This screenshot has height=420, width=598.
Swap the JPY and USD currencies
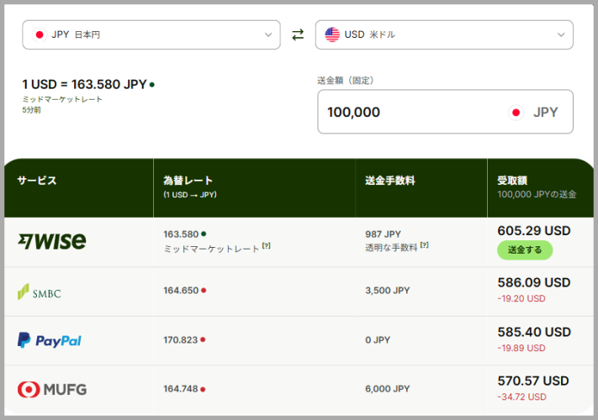298,34
